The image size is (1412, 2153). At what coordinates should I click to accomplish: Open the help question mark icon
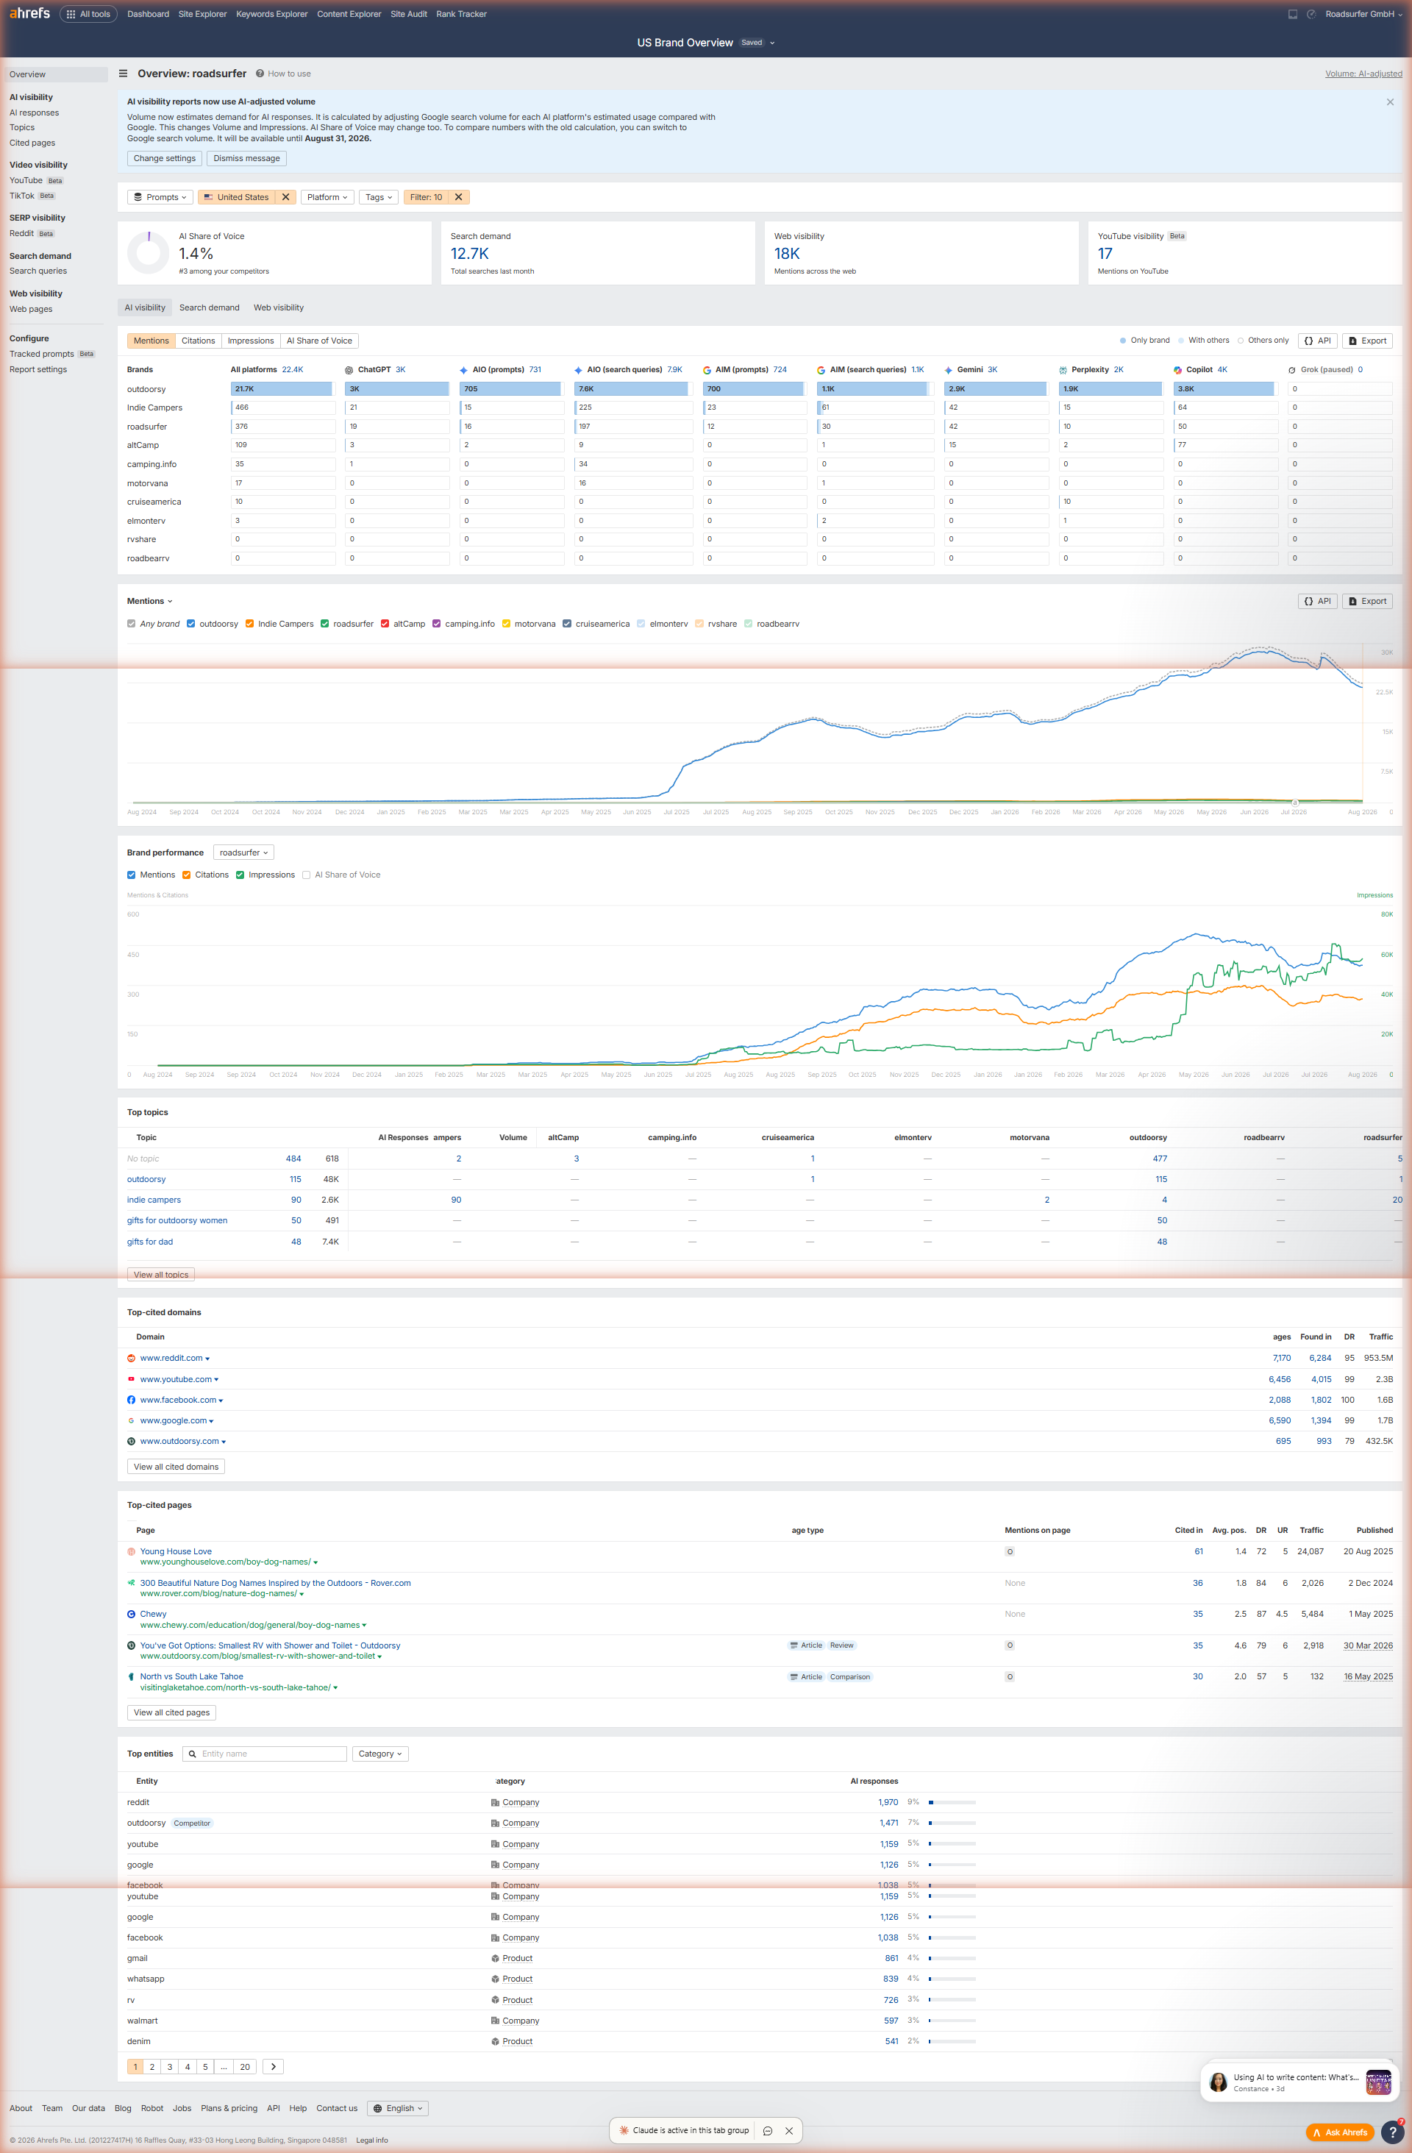tap(1393, 2132)
